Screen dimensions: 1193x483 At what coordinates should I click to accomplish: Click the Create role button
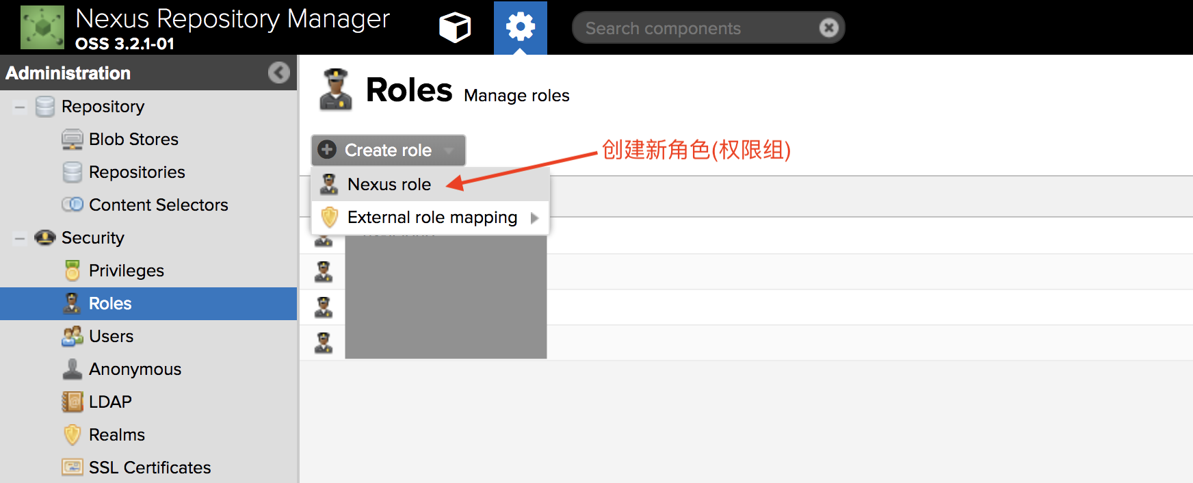(389, 150)
